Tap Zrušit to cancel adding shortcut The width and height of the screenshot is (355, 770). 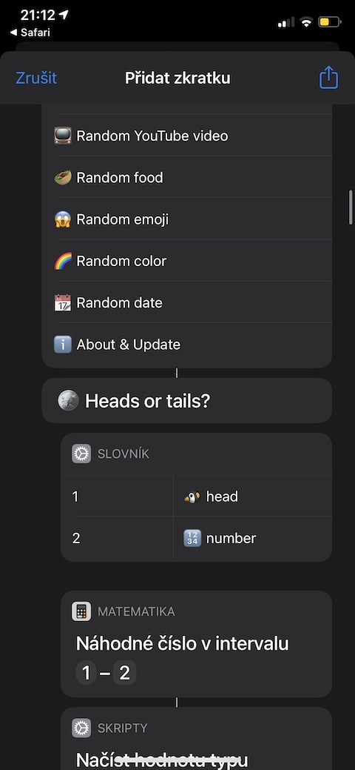point(36,78)
